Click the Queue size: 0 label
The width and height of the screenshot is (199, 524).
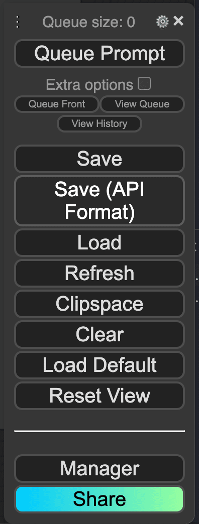pyautogui.click(x=88, y=23)
